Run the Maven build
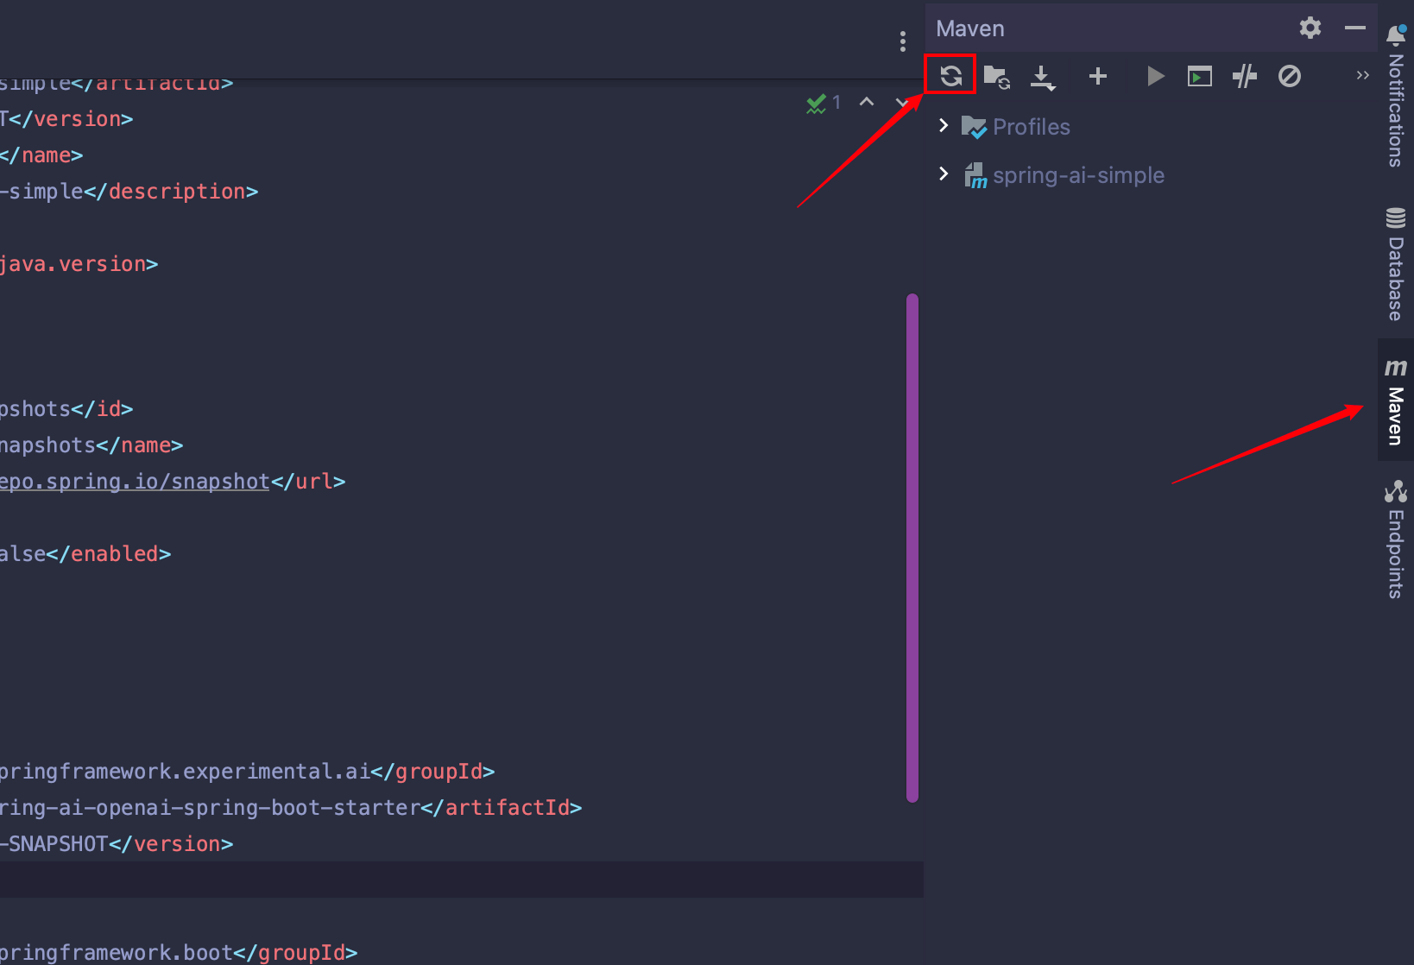 coord(1155,77)
